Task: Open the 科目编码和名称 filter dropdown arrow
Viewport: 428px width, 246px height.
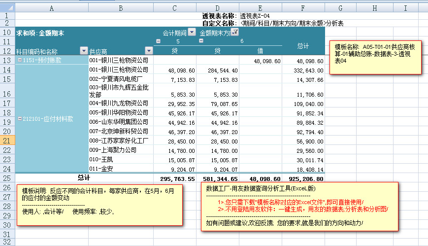Action: tap(83, 51)
